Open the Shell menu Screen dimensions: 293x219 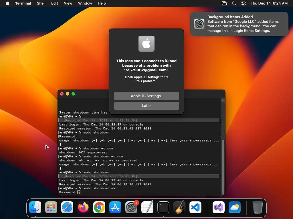click(x=41, y=3)
